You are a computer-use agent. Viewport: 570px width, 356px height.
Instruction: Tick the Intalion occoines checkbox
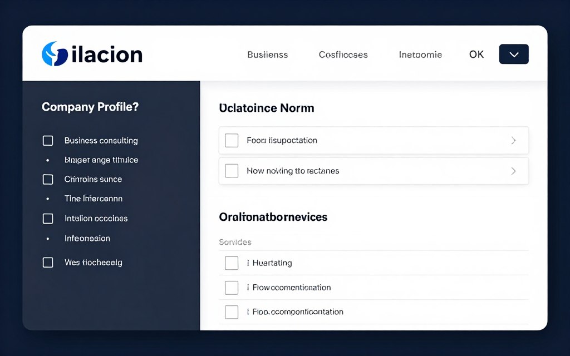pos(48,218)
